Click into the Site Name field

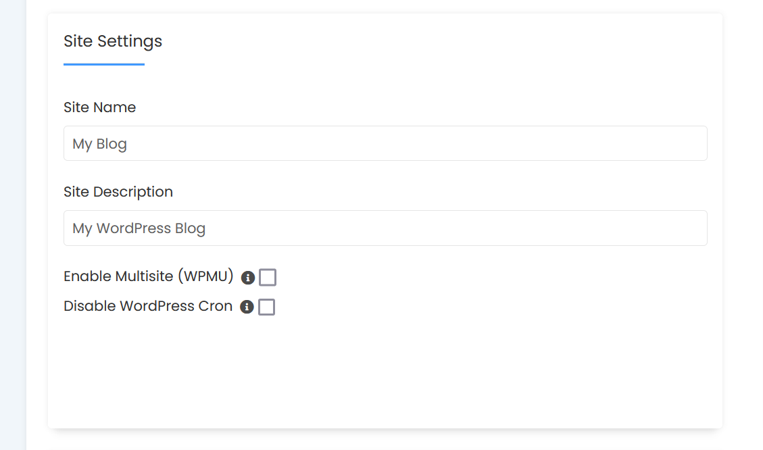[x=385, y=143]
